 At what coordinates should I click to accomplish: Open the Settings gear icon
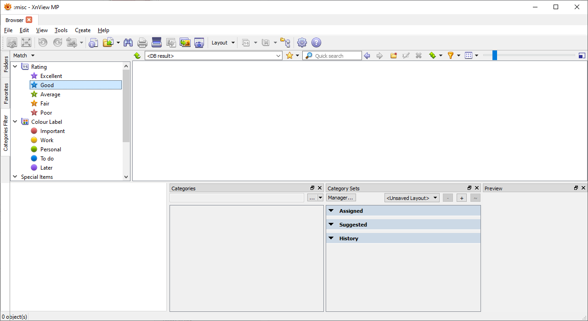pos(302,43)
